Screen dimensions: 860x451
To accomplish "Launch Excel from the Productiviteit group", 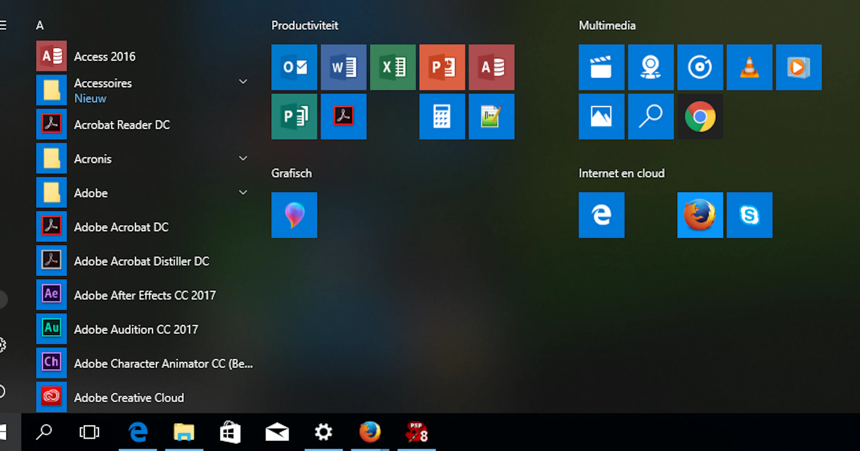I will [x=392, y=67].
